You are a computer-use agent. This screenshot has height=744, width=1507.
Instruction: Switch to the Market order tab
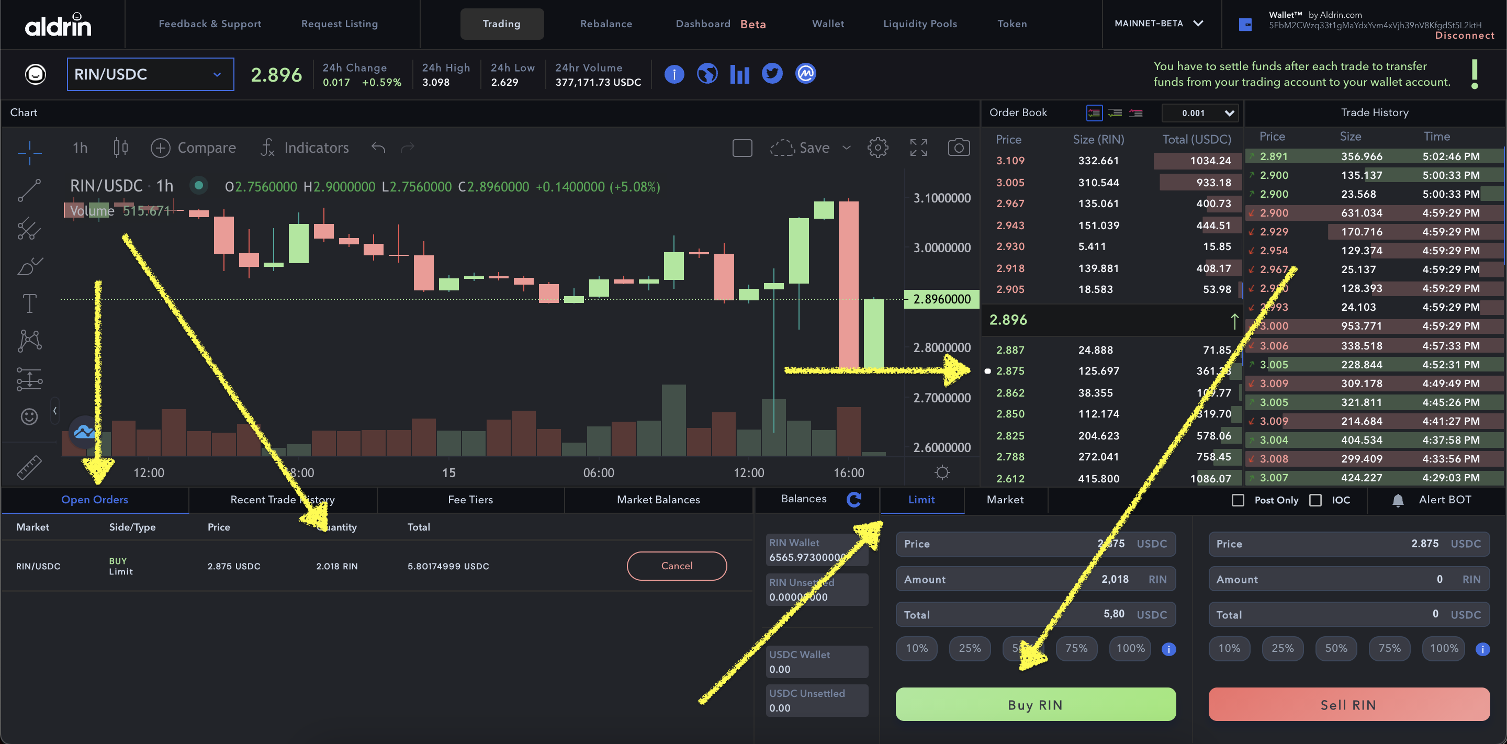(1005, 500)
